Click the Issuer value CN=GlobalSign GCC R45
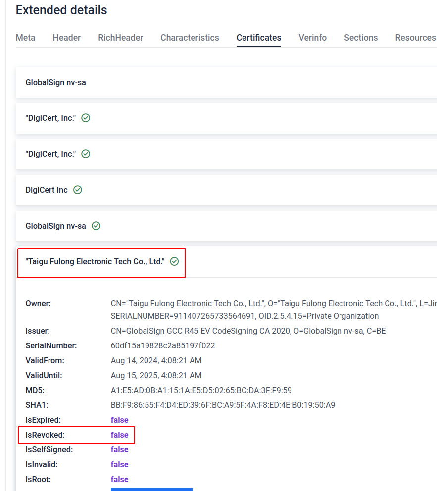437x491 pixels. 248,331
